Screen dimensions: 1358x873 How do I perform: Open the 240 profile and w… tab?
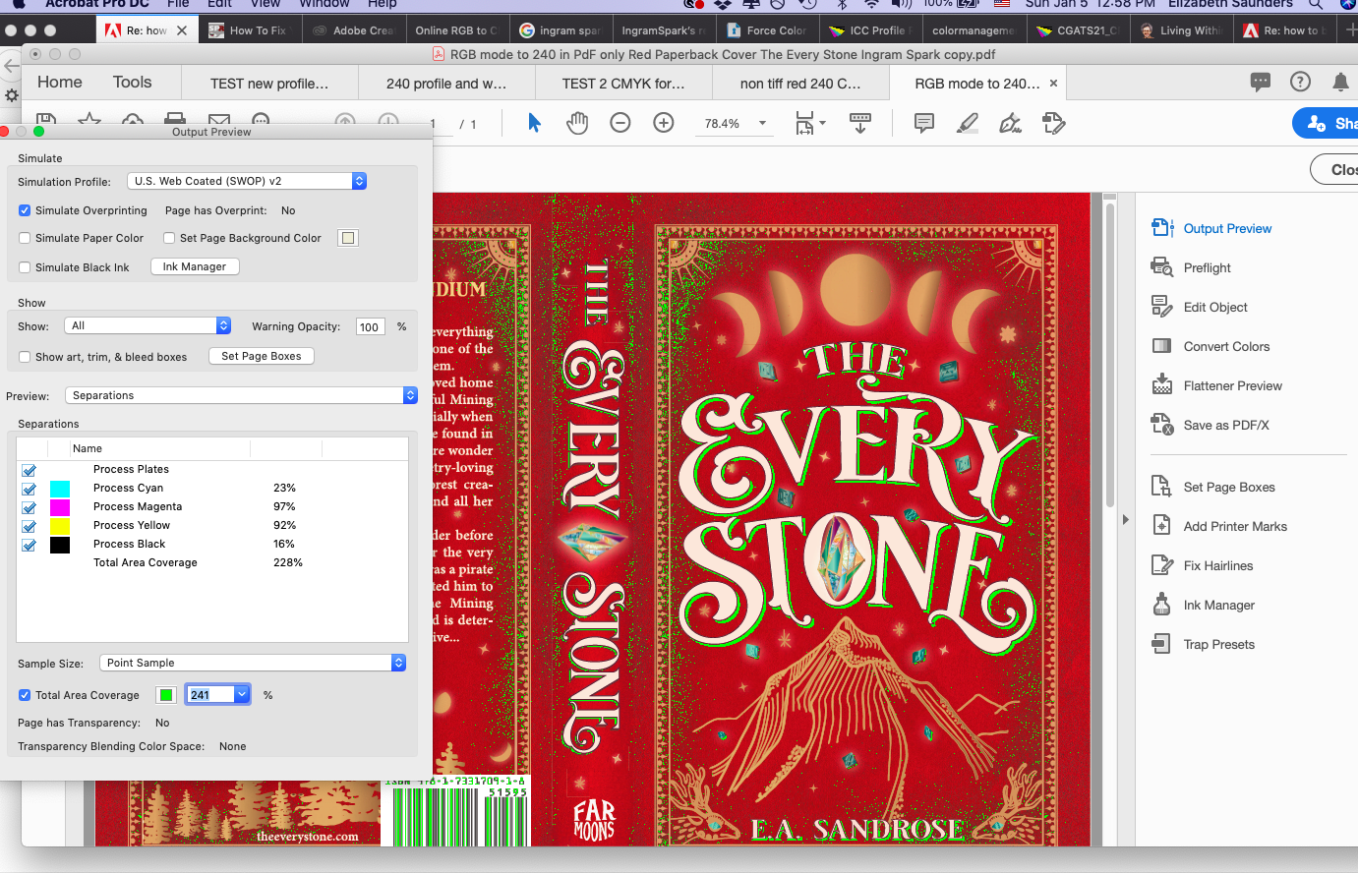pos(446,84)
